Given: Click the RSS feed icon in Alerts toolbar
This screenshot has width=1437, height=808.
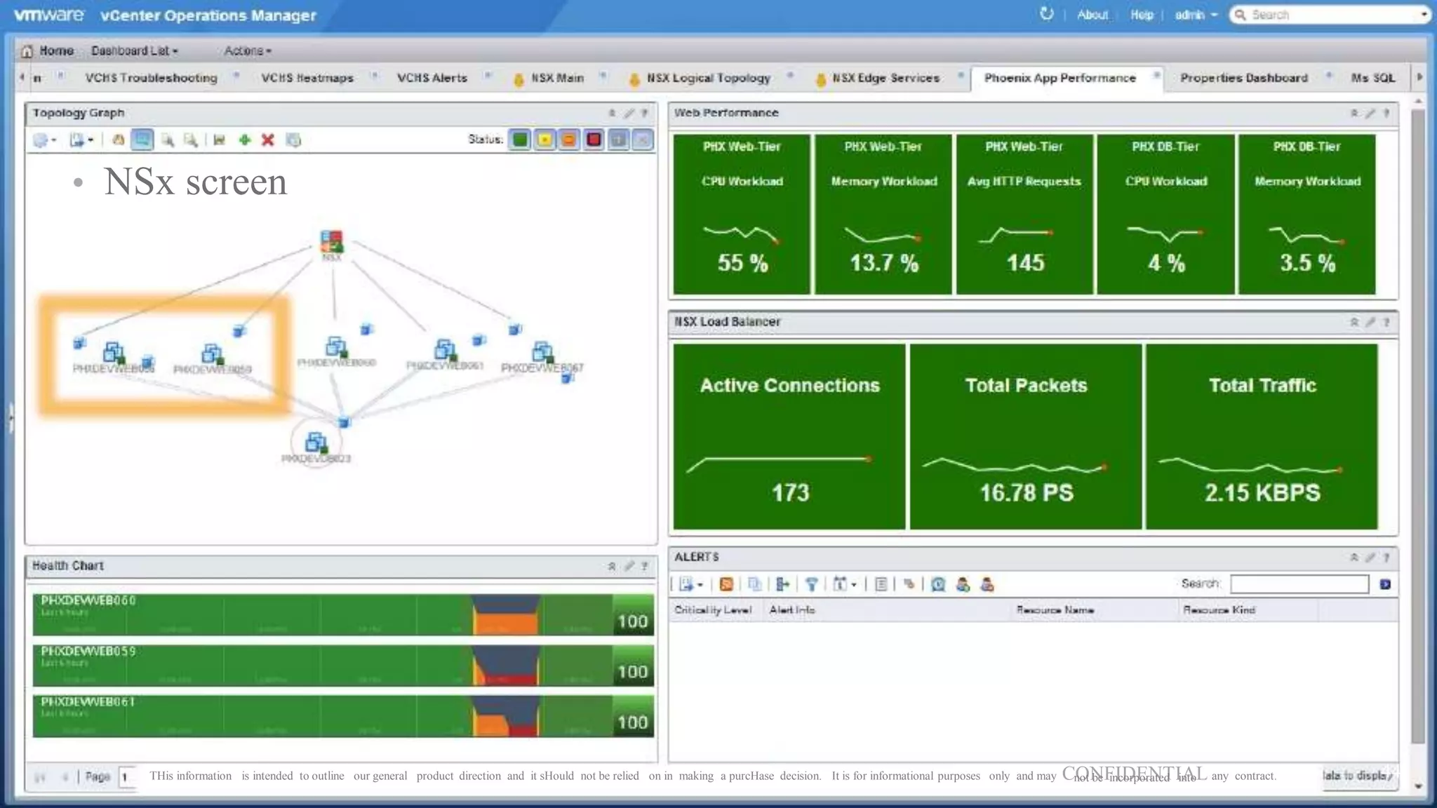Looking at the screenshot, I should 726,584.
